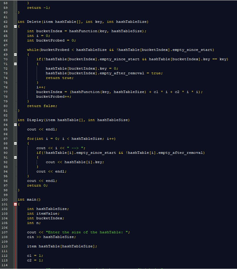Click line number 100 in the gutter

pyautogui.click(x=5, y=199)
